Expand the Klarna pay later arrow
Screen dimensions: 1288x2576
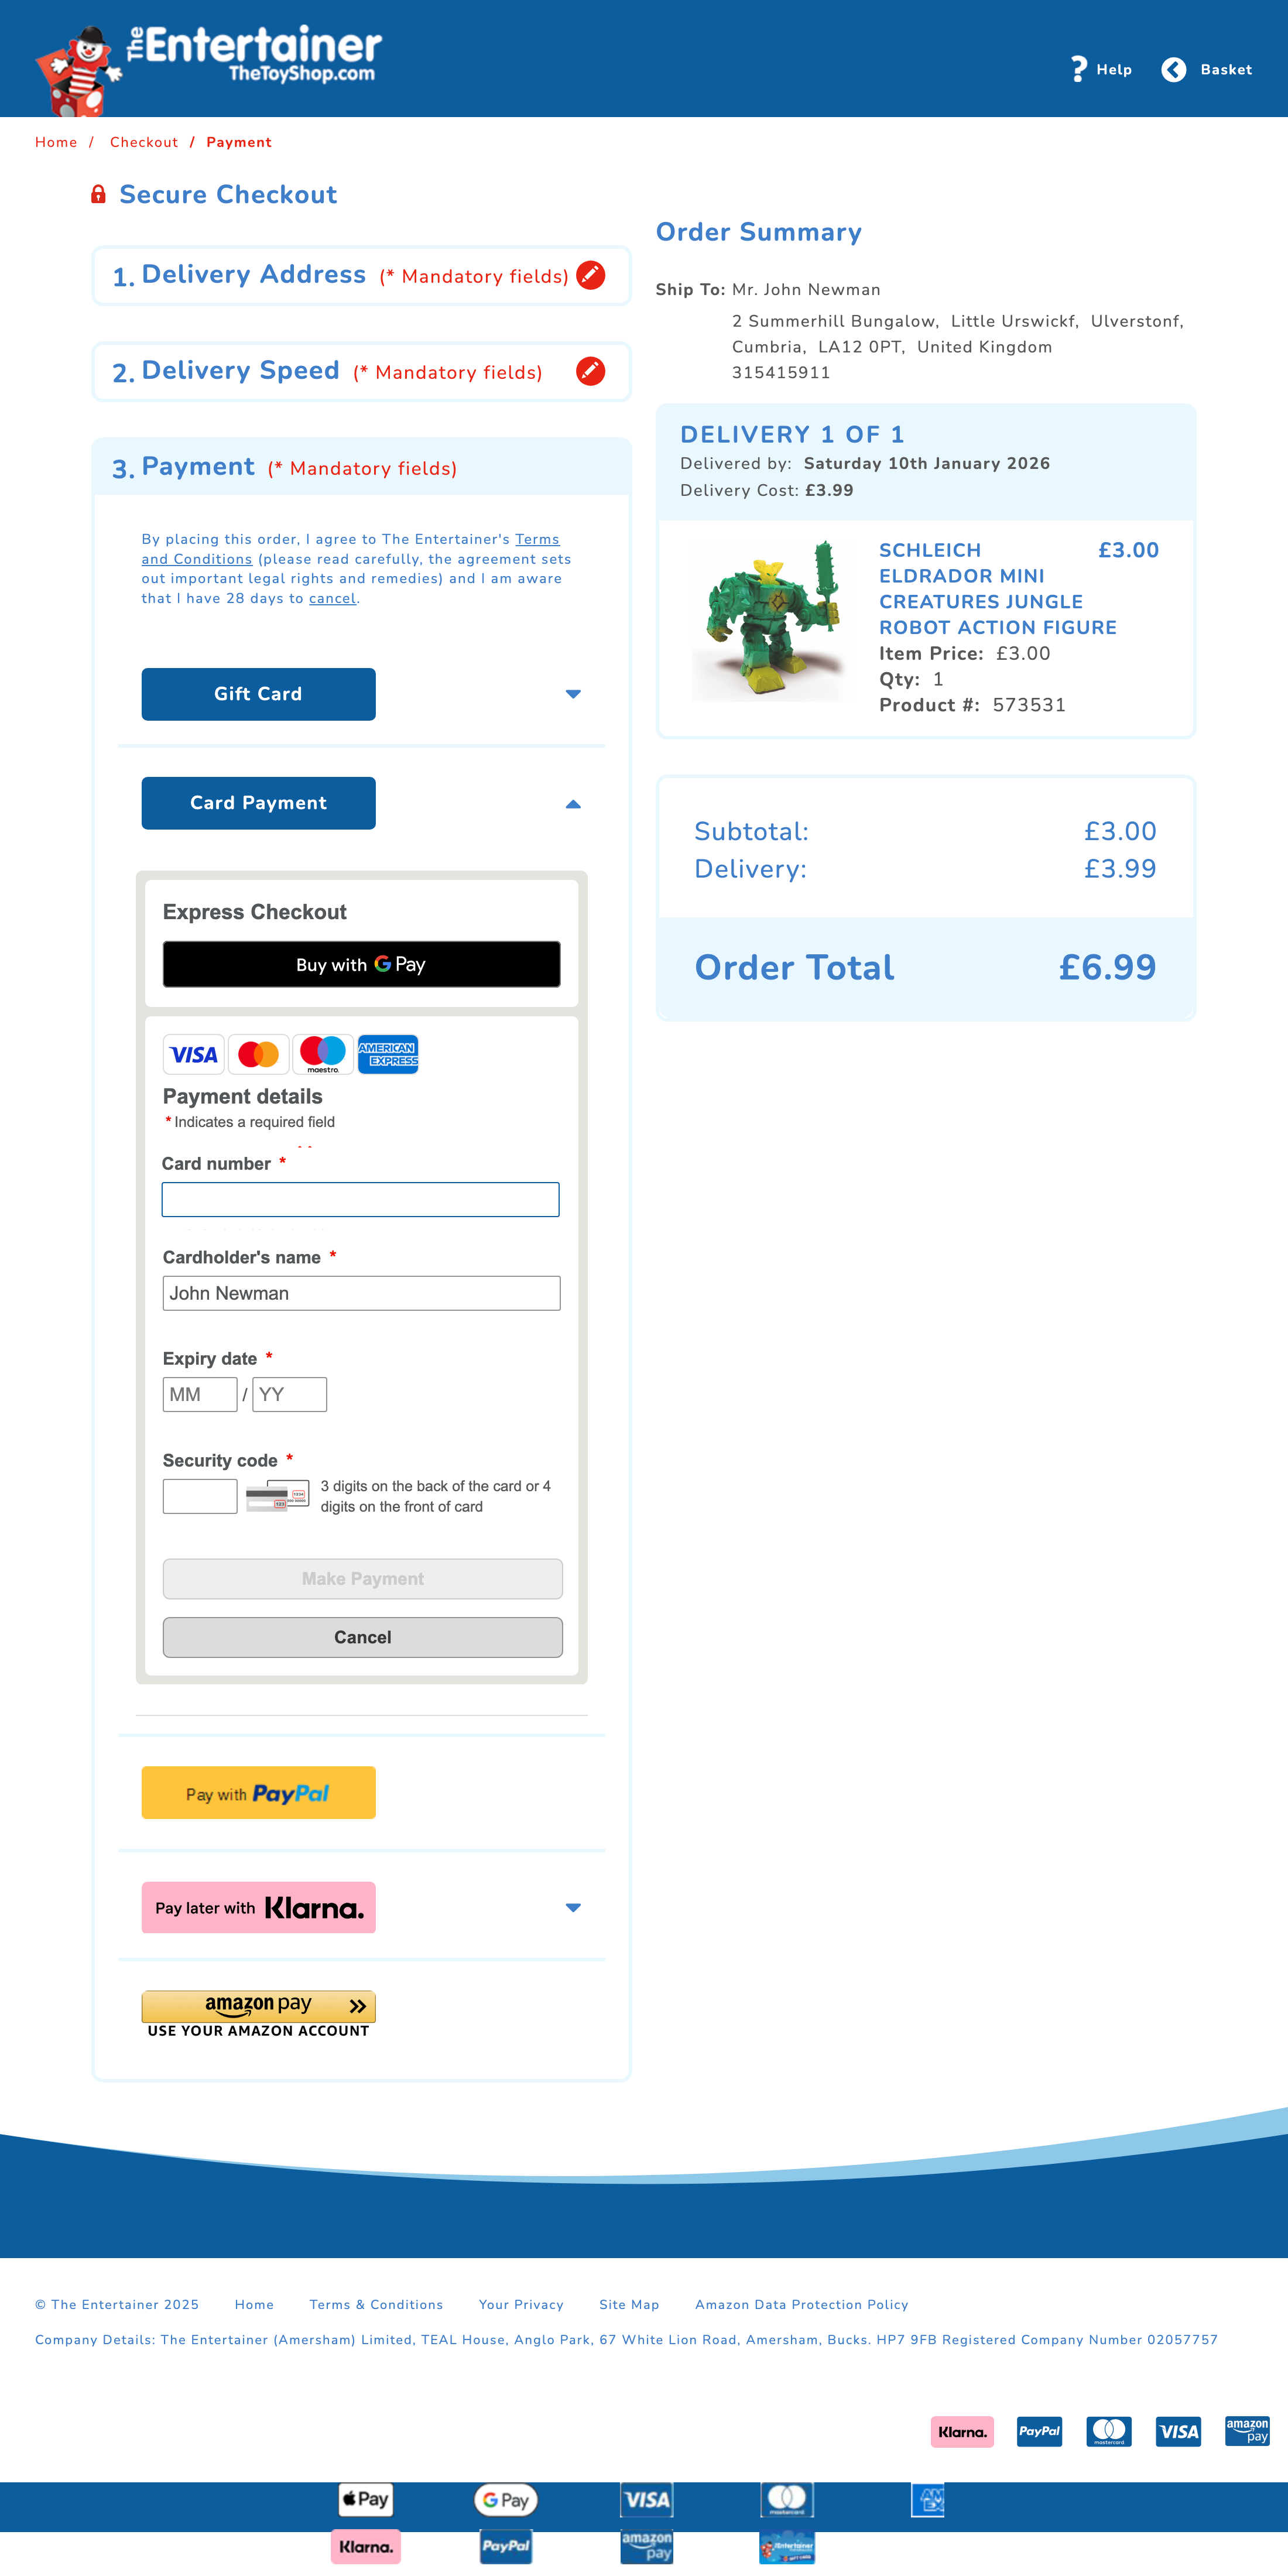[x=573, y=1908]
